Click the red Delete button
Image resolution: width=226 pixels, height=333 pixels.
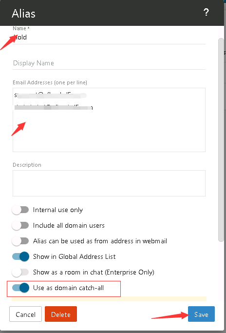click(x=61, y=314)
